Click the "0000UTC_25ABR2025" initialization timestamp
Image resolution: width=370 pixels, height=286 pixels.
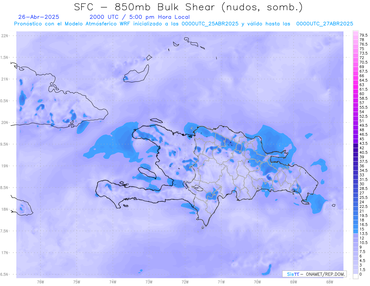pyautogui.click(x=210, y=24)
